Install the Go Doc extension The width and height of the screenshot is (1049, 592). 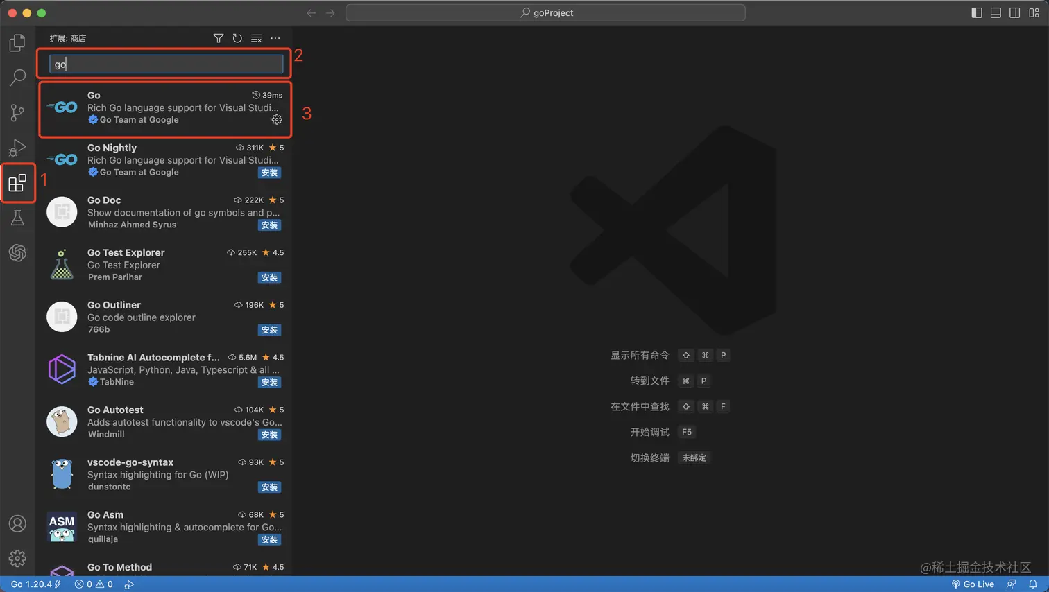269,225
